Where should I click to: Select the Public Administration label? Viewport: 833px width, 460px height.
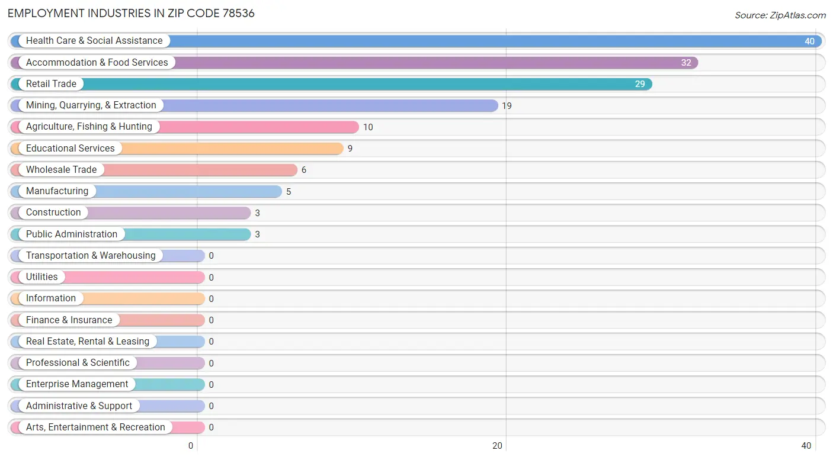[x=72, y=234]
